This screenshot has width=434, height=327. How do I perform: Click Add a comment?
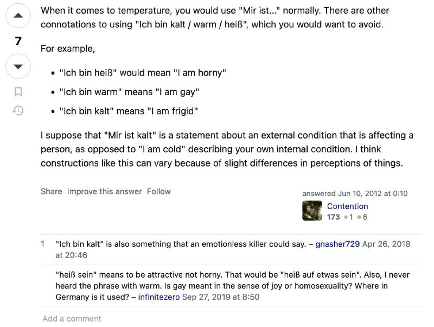[x=72, y=318]
